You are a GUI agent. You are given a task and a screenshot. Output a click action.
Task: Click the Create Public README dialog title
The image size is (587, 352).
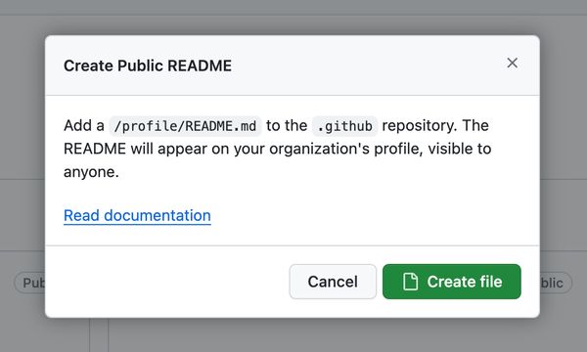[x=148, y=66]
